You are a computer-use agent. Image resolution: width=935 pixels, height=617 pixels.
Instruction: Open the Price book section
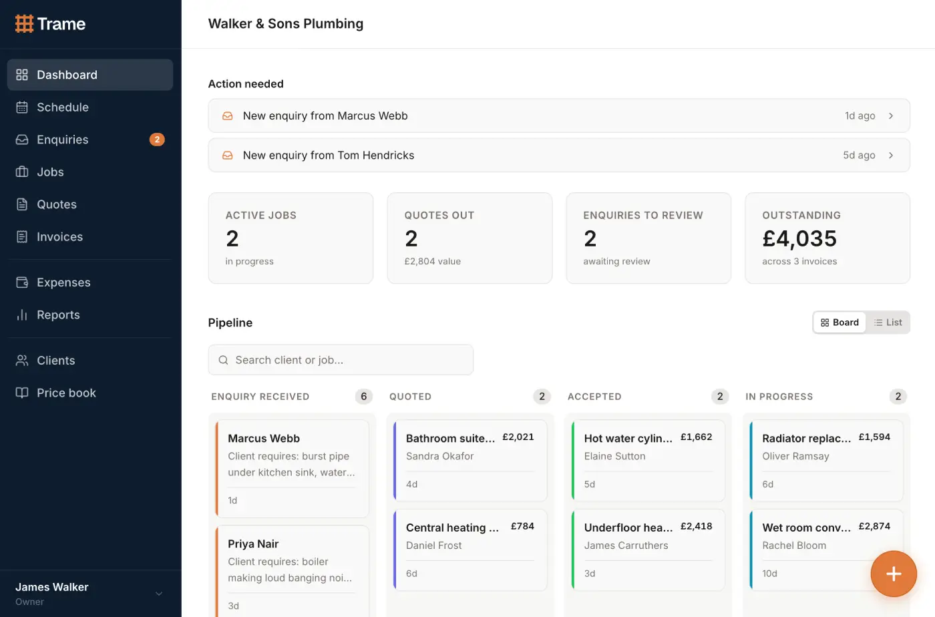pyautogui.click(x=90, y=393)
